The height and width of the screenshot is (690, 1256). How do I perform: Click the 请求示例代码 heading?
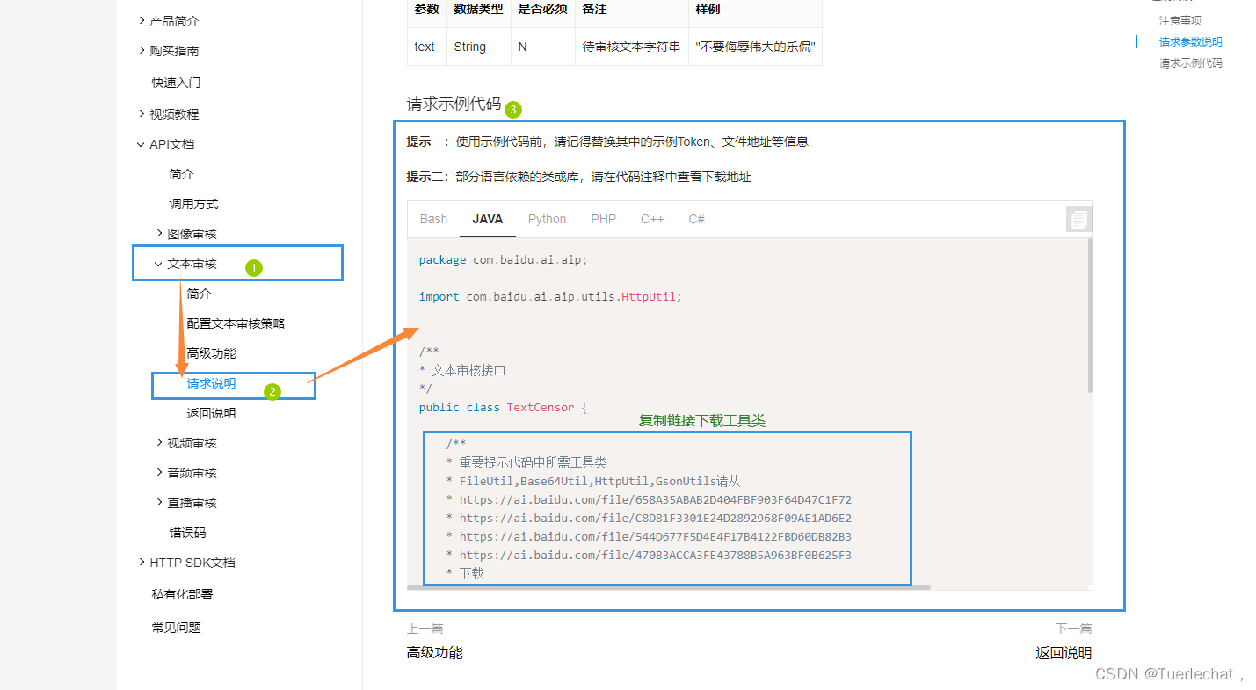tap(454, 104)
